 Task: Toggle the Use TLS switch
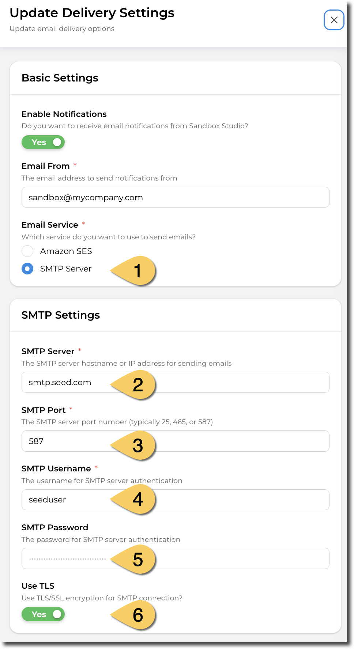coord(43,614)
